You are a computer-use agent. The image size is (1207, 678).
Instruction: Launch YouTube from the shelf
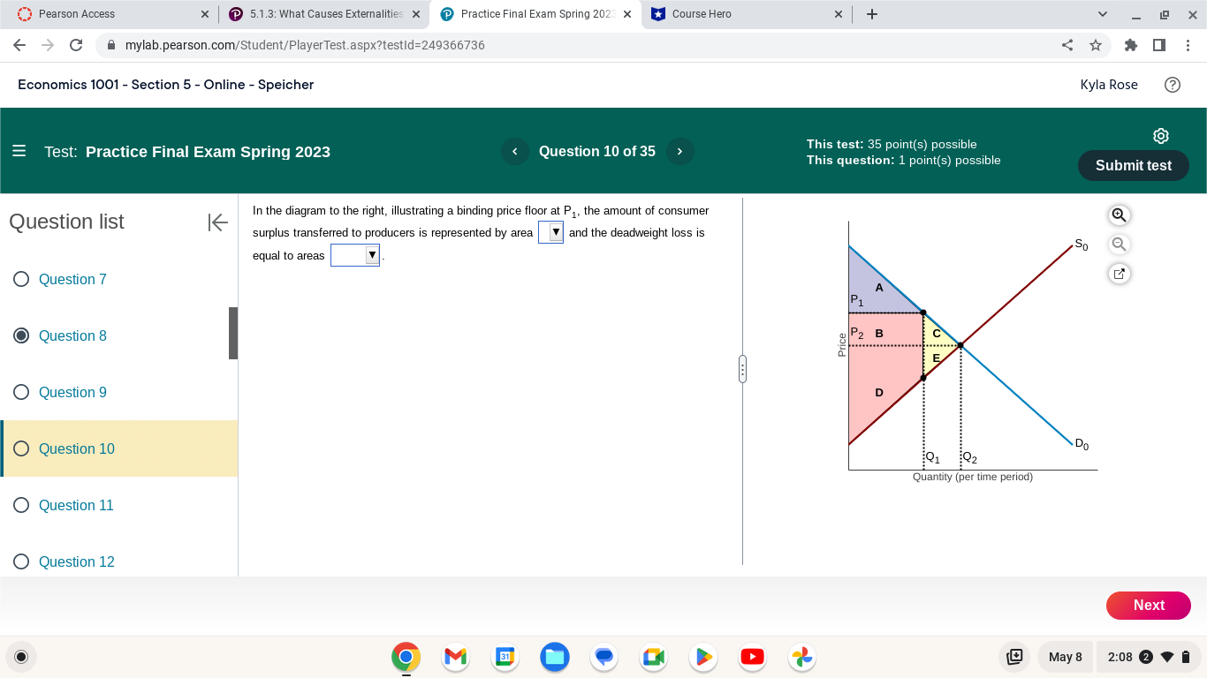[x=752, y=657]
